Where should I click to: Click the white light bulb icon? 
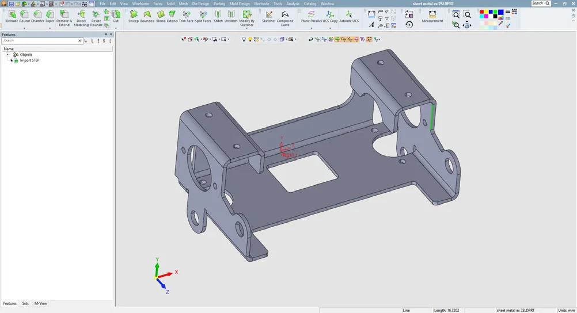click(244, 39)
